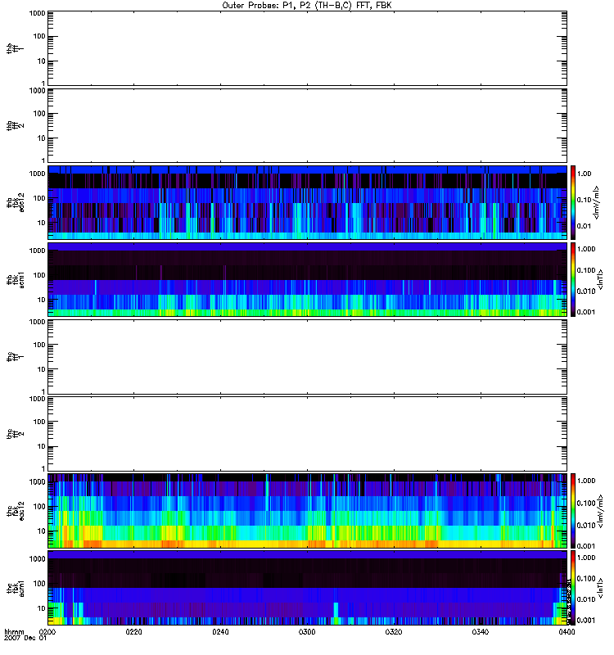Click the 0220 time tick label

pos(134,633)
